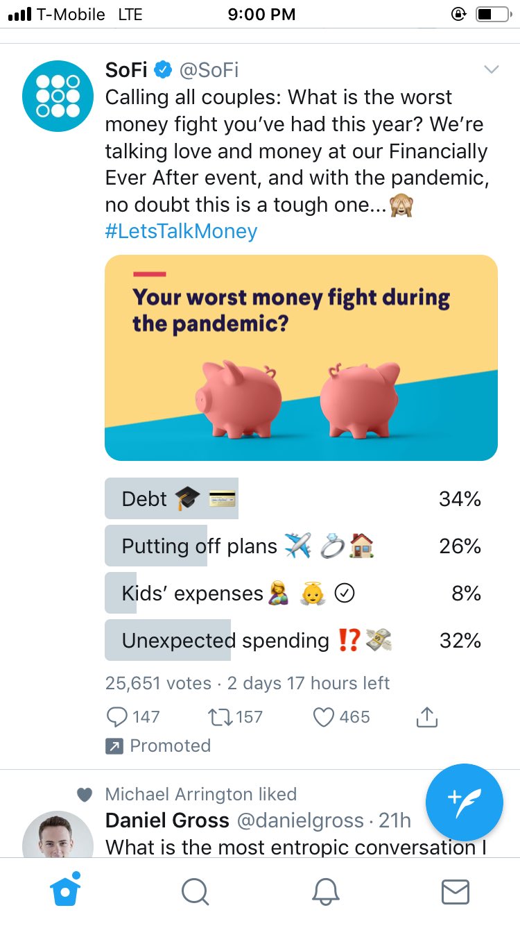Retweet the SoFi poll tweet
Viewport: 520px width, 926px height.
(219, 717)
